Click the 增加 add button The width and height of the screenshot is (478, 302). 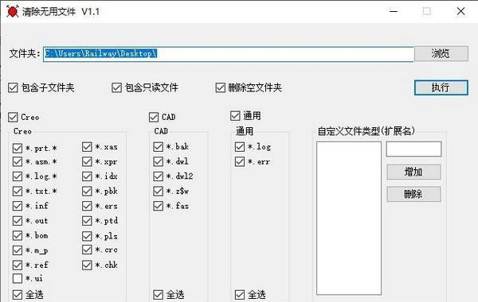point(413,172)
